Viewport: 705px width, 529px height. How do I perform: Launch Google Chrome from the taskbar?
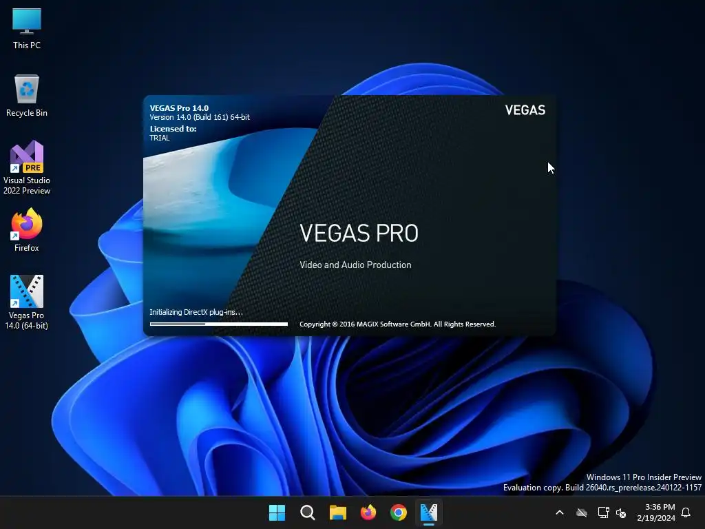pyautogui.click(x=399, y=512)
